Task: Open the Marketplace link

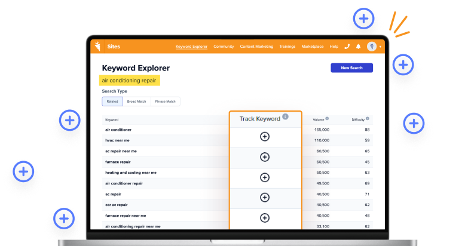Action: [x=312, y=46]
